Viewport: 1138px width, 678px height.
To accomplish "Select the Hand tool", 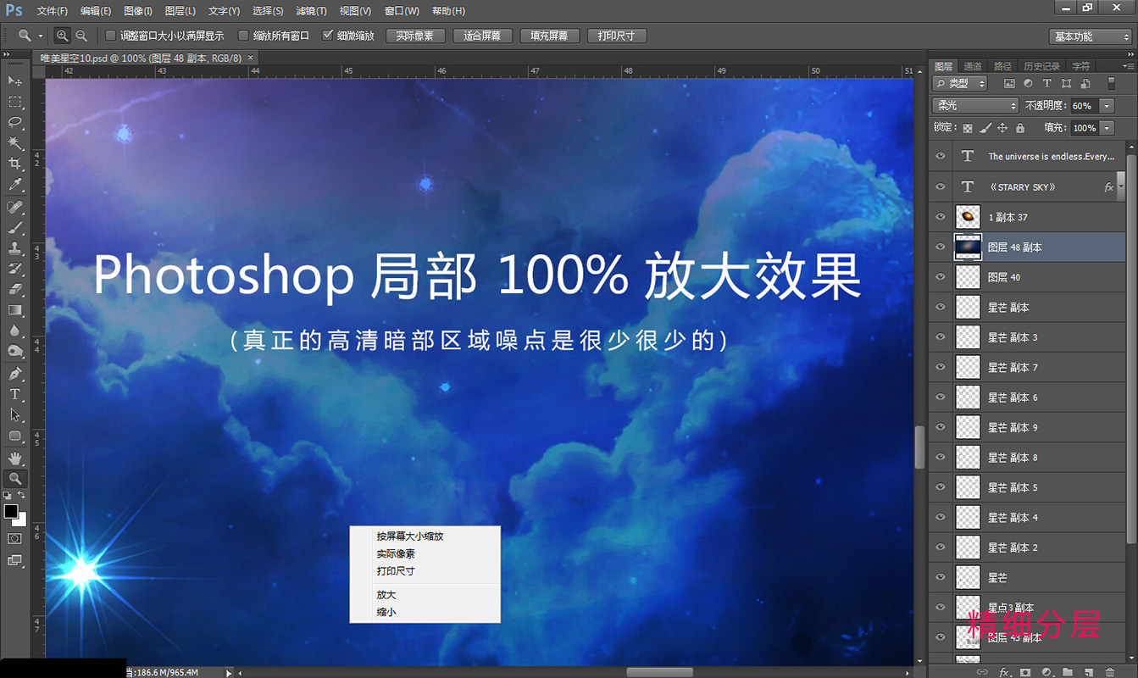I will 15,458.
